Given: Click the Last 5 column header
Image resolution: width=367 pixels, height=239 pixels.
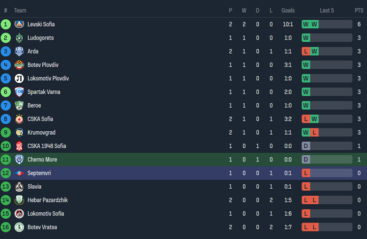Looking at the screenshot, I should point(327,10).
